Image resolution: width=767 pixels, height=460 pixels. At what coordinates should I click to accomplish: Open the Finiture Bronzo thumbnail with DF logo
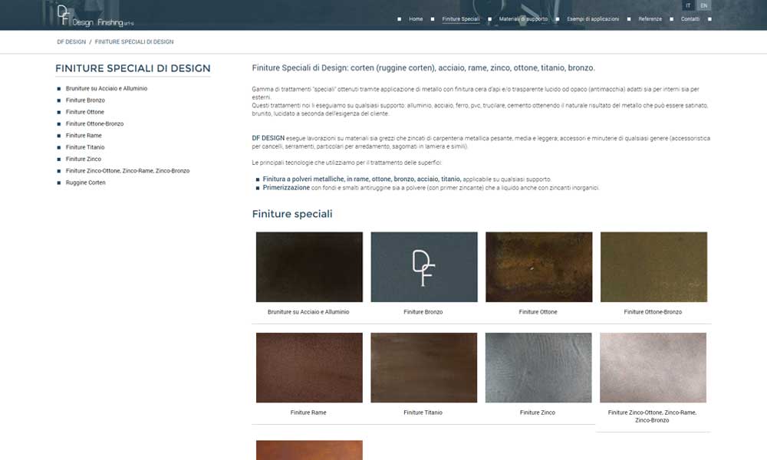click(424, 267)
